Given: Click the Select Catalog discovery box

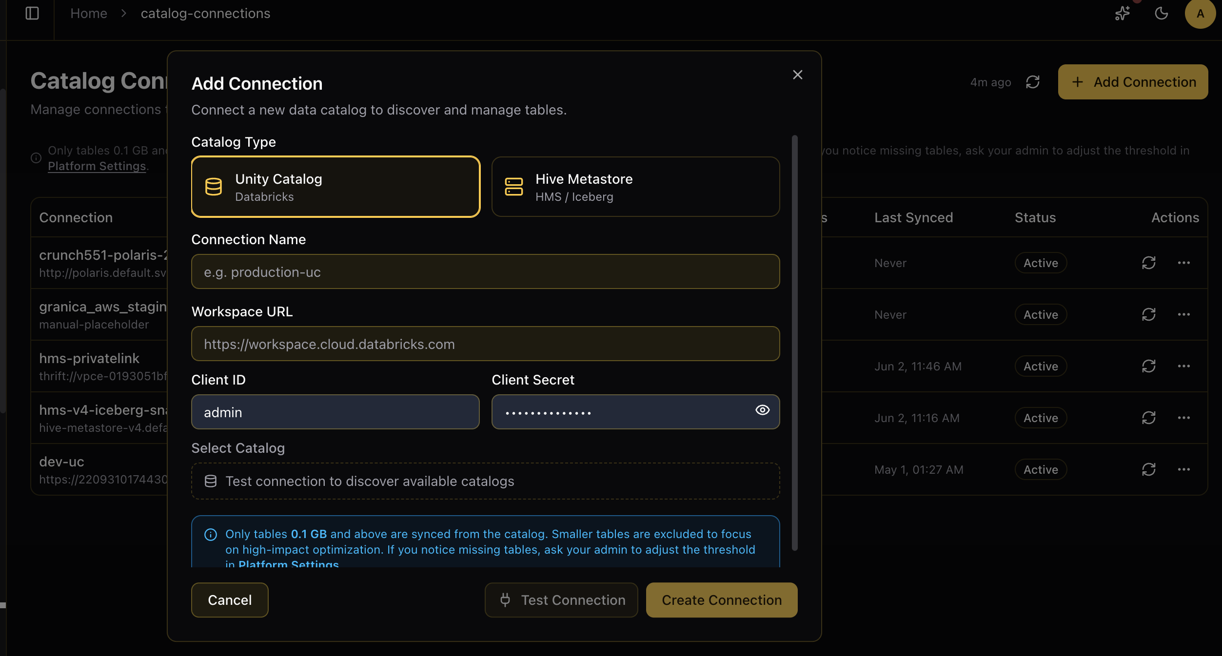Looking at the screenshot, I should tap(485, 481).
